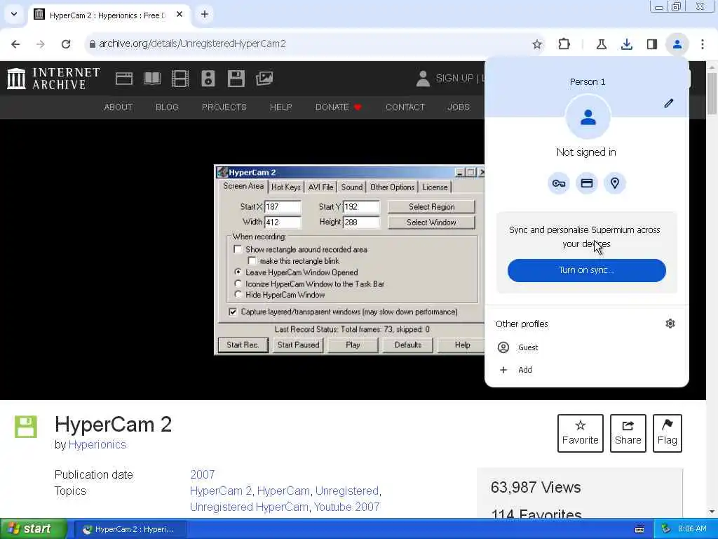This screenshot has height=539, width=718.
Task: Open the PROJECTS menu item
Action: point(224,107)
